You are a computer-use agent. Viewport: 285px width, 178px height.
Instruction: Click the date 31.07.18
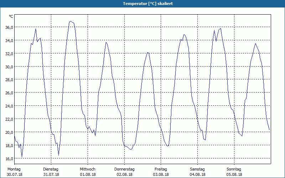[x=51, y=174]
